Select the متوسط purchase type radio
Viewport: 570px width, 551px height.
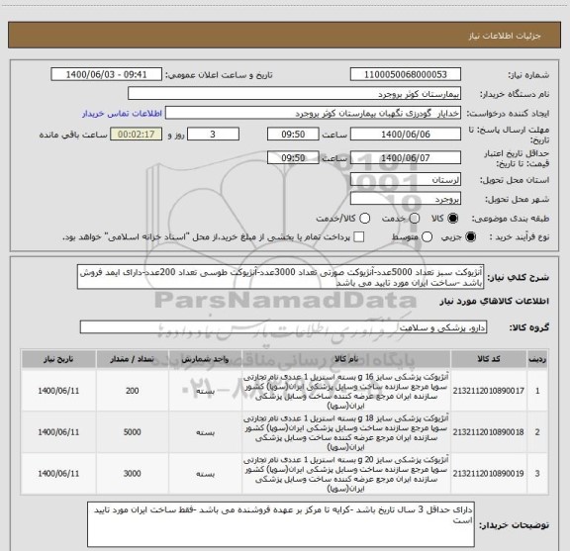pyautogui.click(x=427, y=237)
